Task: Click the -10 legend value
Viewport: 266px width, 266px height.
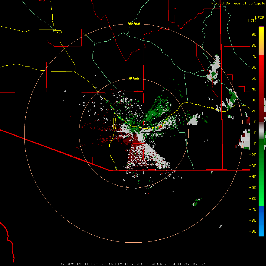Action: [x=253, y=144]
